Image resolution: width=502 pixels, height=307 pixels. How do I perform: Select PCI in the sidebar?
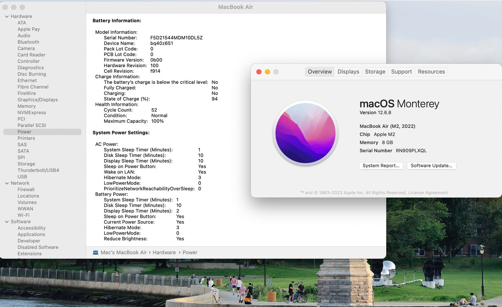click(22, 119)
